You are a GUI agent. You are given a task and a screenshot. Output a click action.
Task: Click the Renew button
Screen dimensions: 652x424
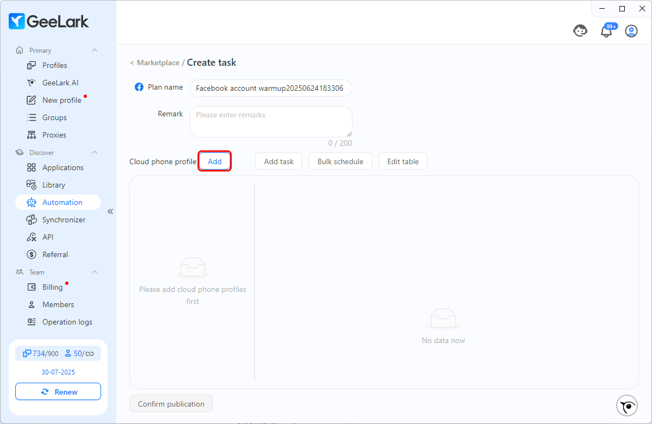click(58, 392)
